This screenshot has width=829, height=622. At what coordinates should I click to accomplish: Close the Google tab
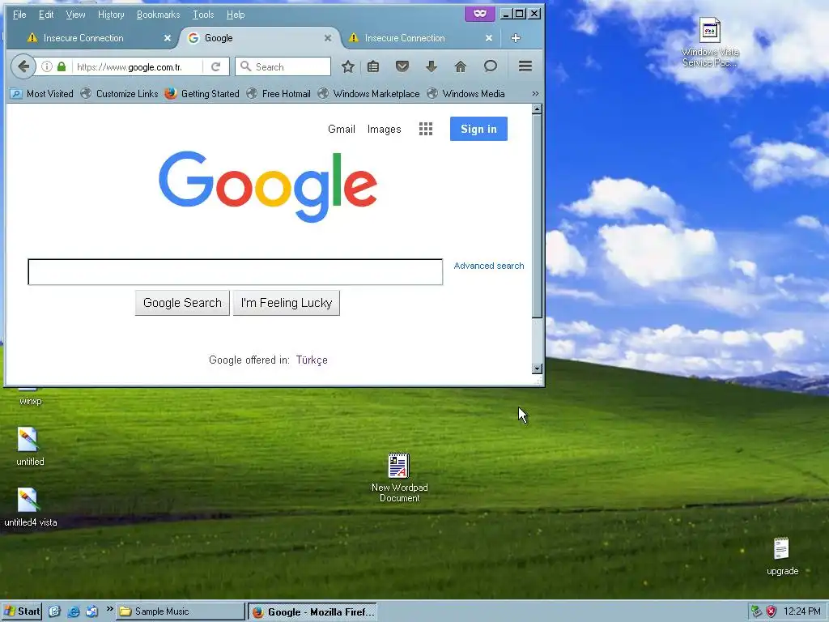pyautogui.click(x=328, y=38)
